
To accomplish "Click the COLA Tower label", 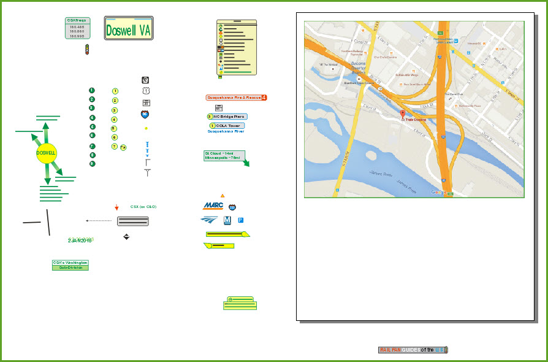I will 227,125.
